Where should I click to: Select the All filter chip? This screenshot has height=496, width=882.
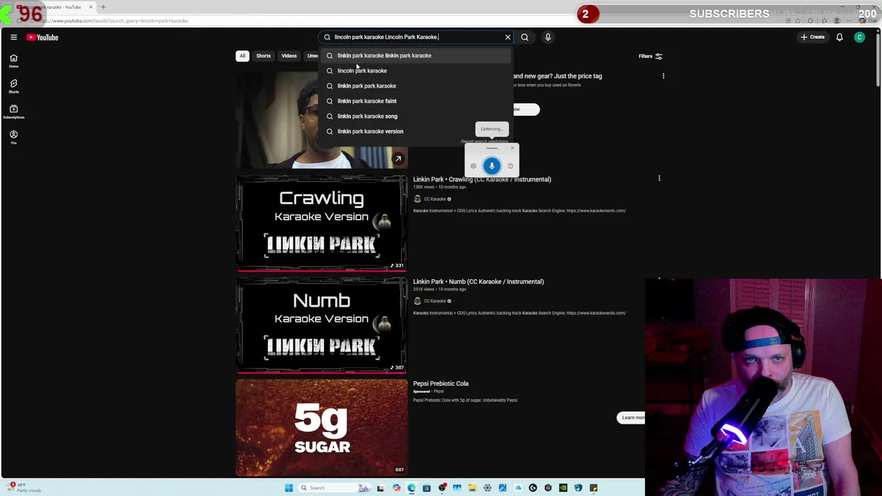(x=242, y=56)
